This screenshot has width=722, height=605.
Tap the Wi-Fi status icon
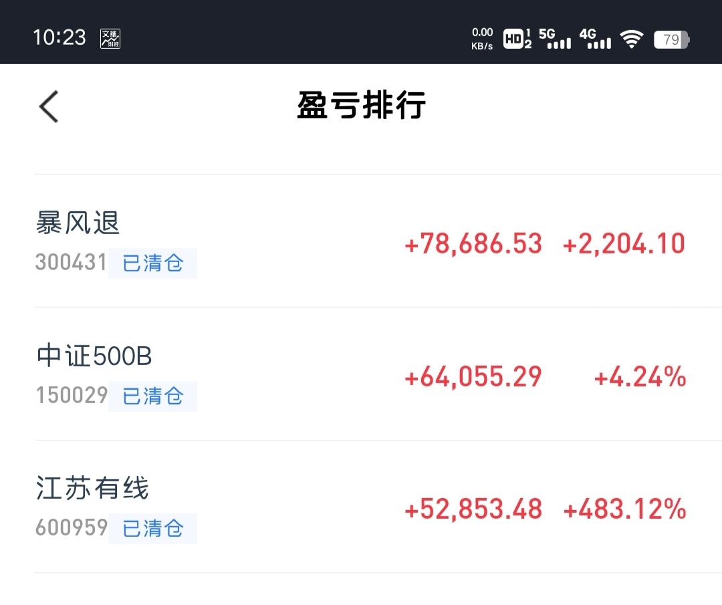631,39
